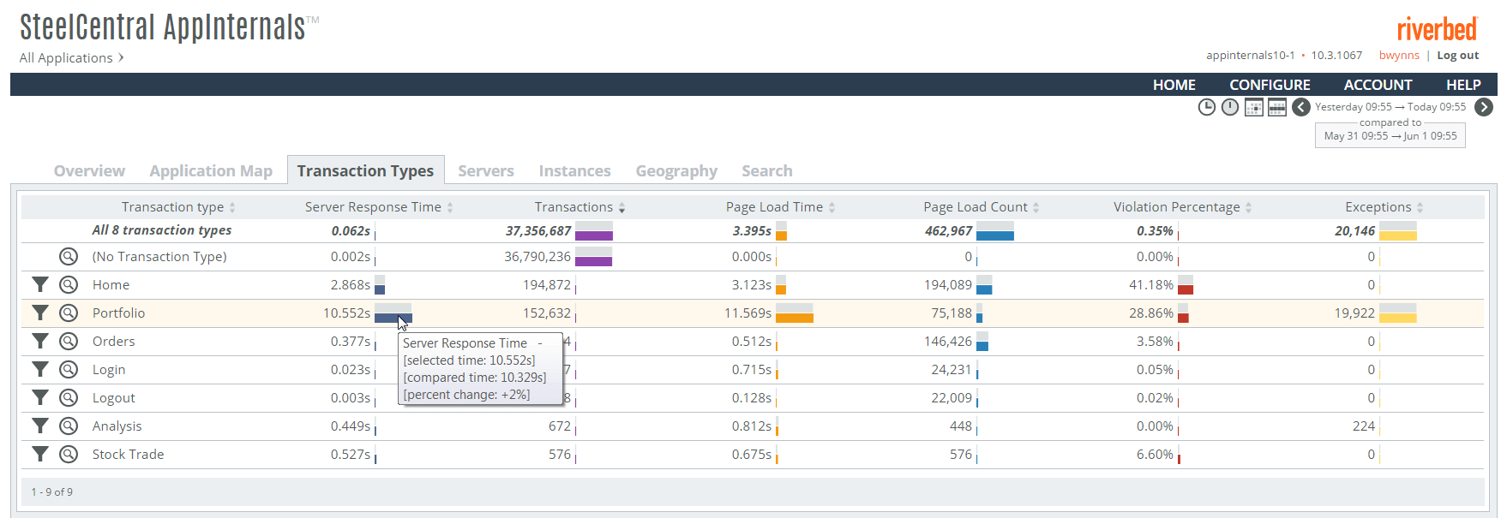The height and width of the screenshot is (518, 1507).
Task: Click the All 8 transaction types Transactions bar
Action: (x=594, y=230)
